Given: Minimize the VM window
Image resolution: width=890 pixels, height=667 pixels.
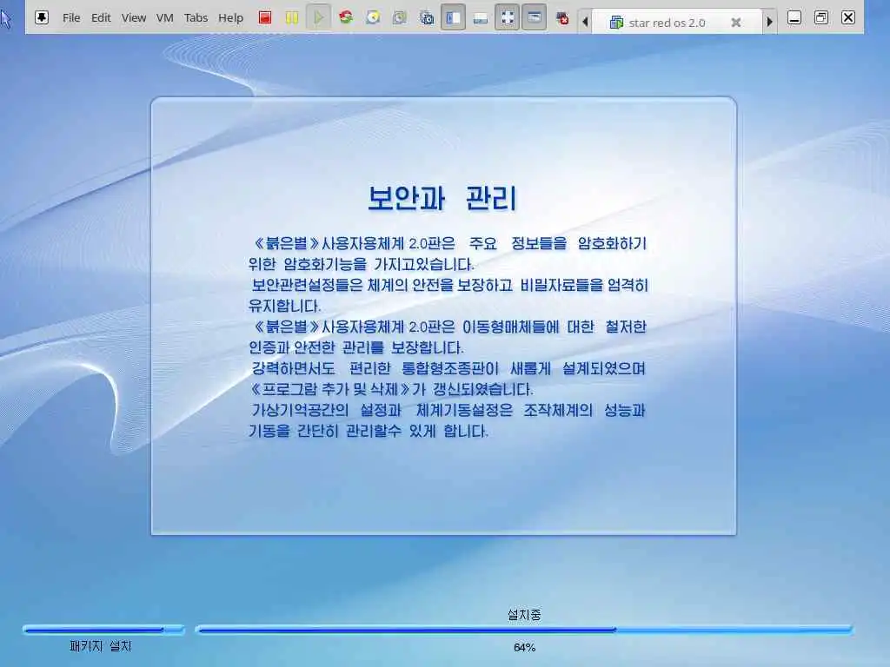Looking at the screenshot, I should [794, 17].
